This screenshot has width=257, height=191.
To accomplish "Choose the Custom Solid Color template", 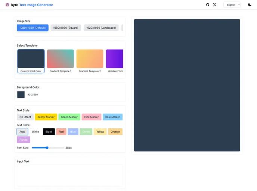I will (x=31, y=61).
